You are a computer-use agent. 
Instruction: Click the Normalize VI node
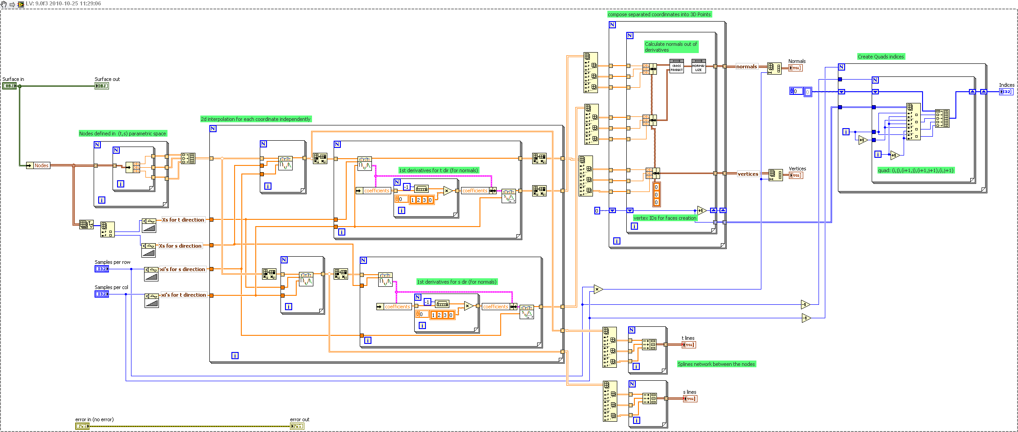click(x=698, y=66)
